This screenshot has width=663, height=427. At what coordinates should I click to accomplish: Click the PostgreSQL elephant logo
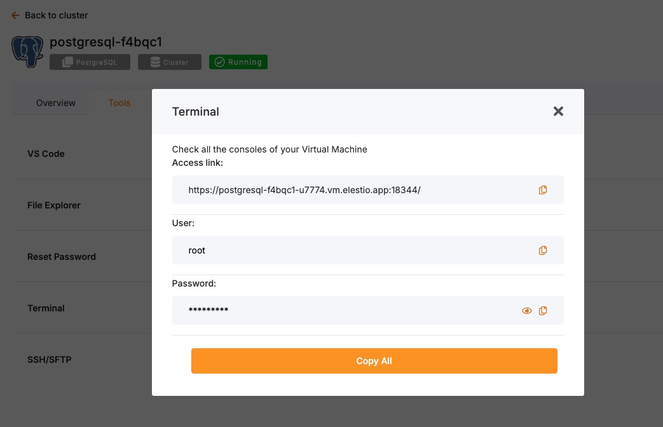[27, 51]
